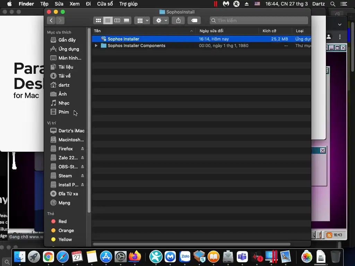
Task: Open Gần đây in the sidebar
Action: click(67, 40)
